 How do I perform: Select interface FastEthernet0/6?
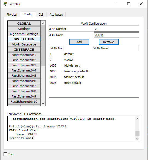(x=24, y=81)
